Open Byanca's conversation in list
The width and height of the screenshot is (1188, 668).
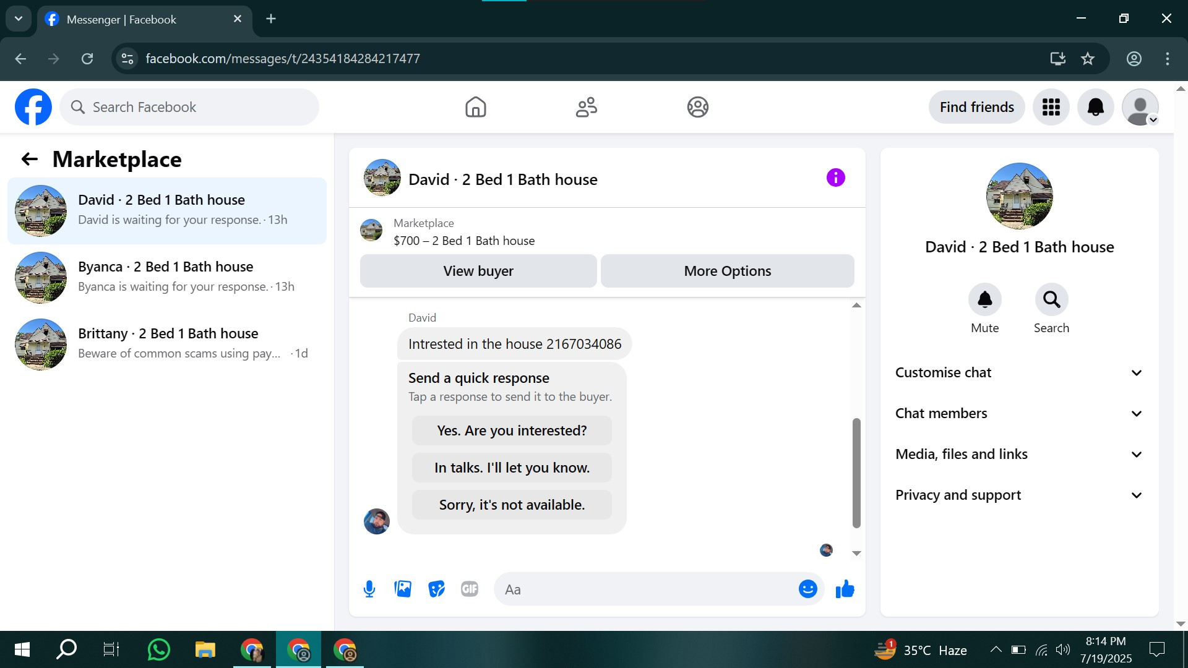click(167, 276)
